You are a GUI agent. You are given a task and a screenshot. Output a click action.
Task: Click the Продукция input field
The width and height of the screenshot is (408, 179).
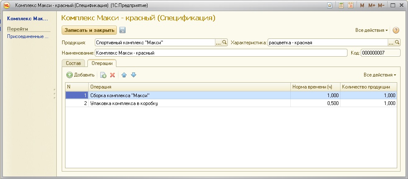pos(155,43)
